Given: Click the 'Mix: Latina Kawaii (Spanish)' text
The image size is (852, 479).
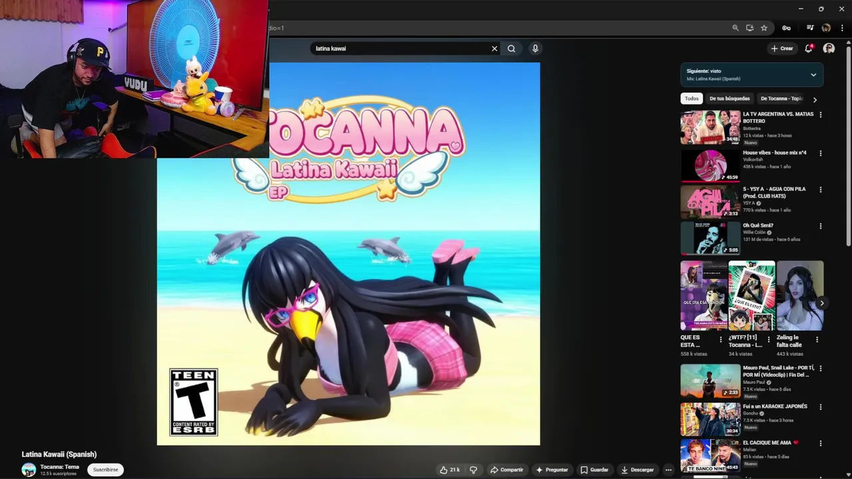Looking at the screenshot, I should click(x=713, y=79).
